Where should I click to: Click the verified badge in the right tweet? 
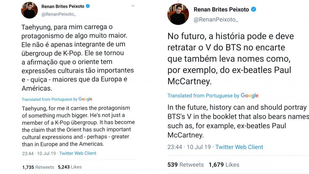(254, 10)
